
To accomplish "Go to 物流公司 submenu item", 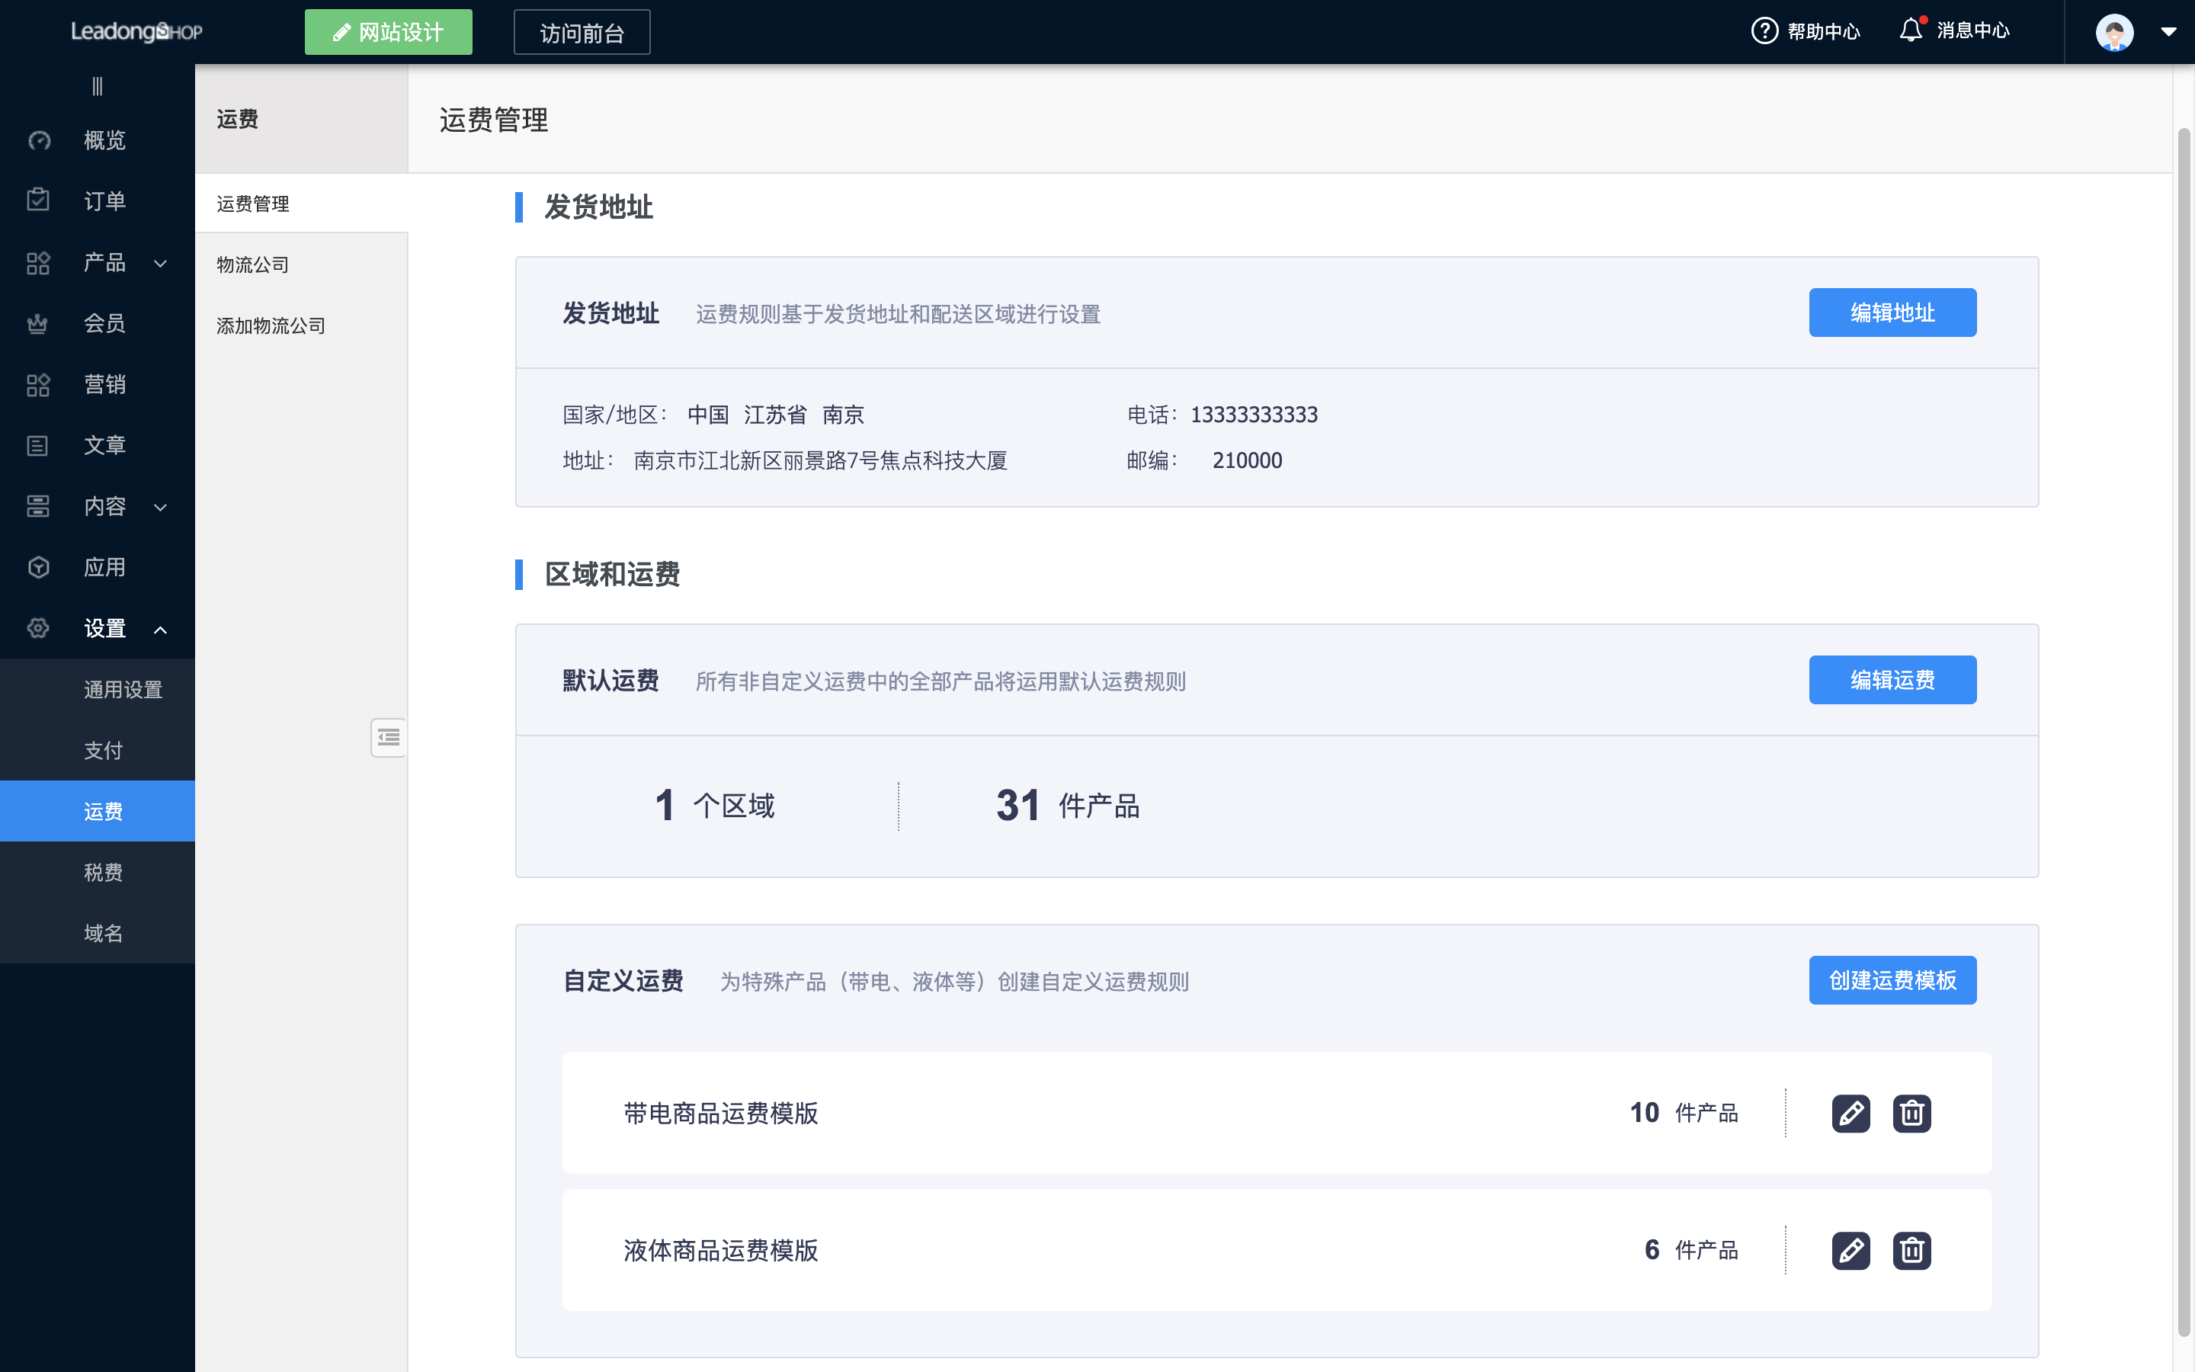I will (252, 264).
